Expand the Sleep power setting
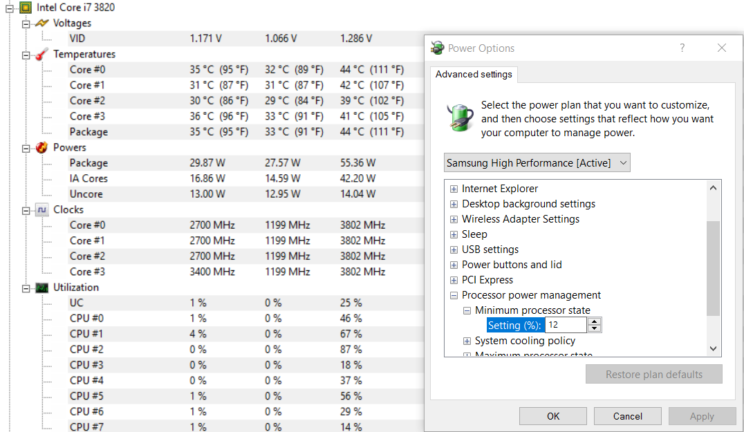 [454, 234]
